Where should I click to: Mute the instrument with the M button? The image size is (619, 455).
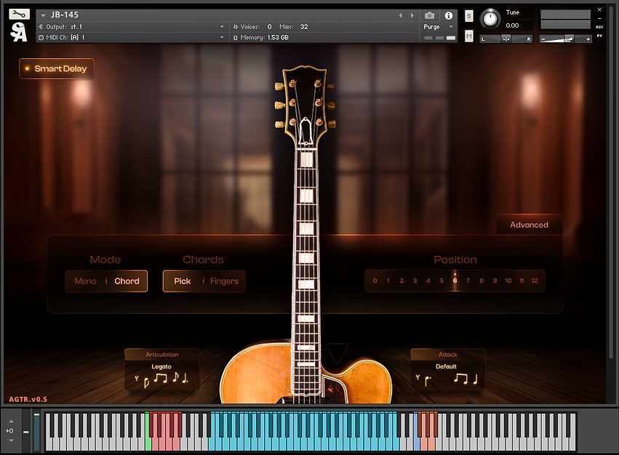[x=469, y=36]
